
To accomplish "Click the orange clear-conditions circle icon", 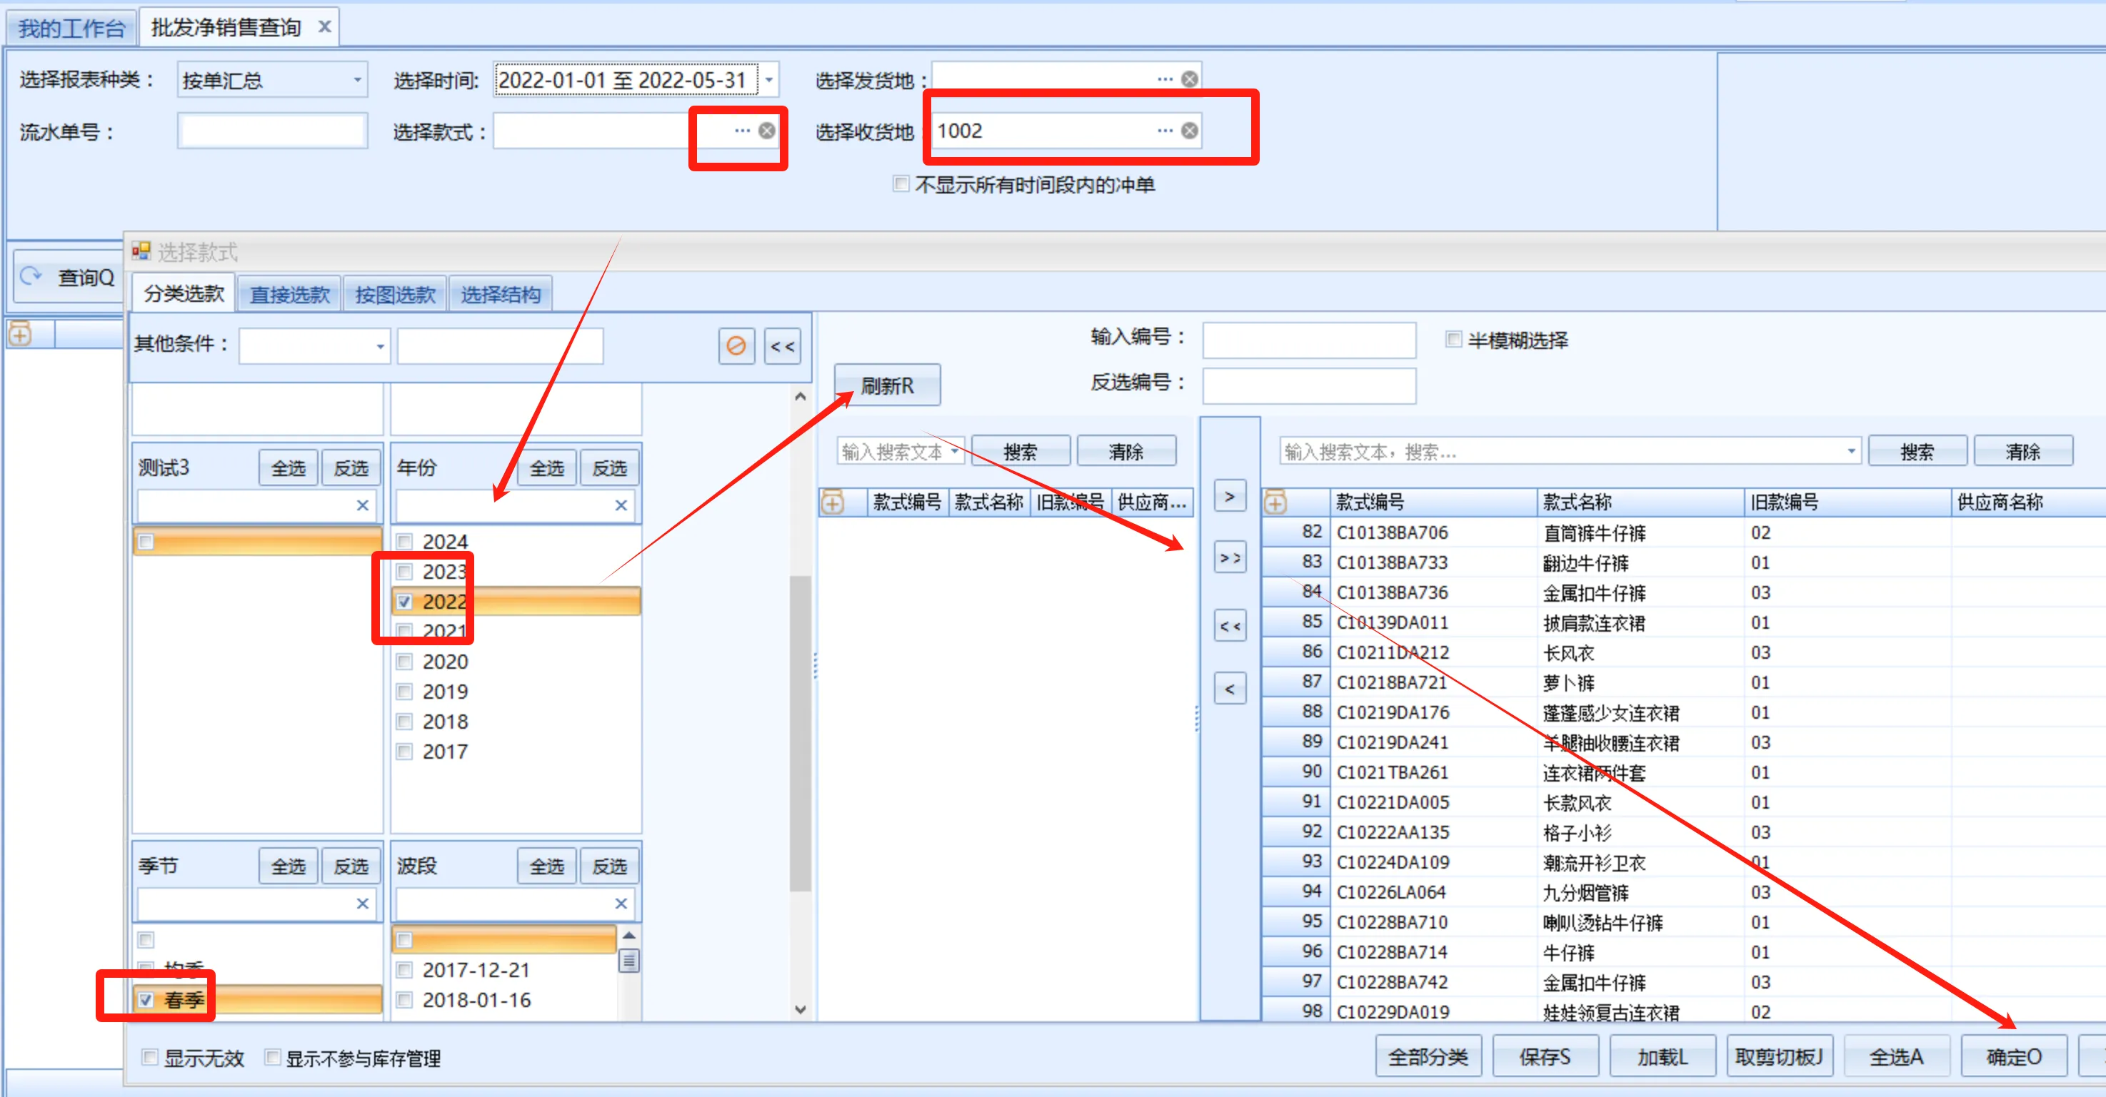I will pos(736,345).
